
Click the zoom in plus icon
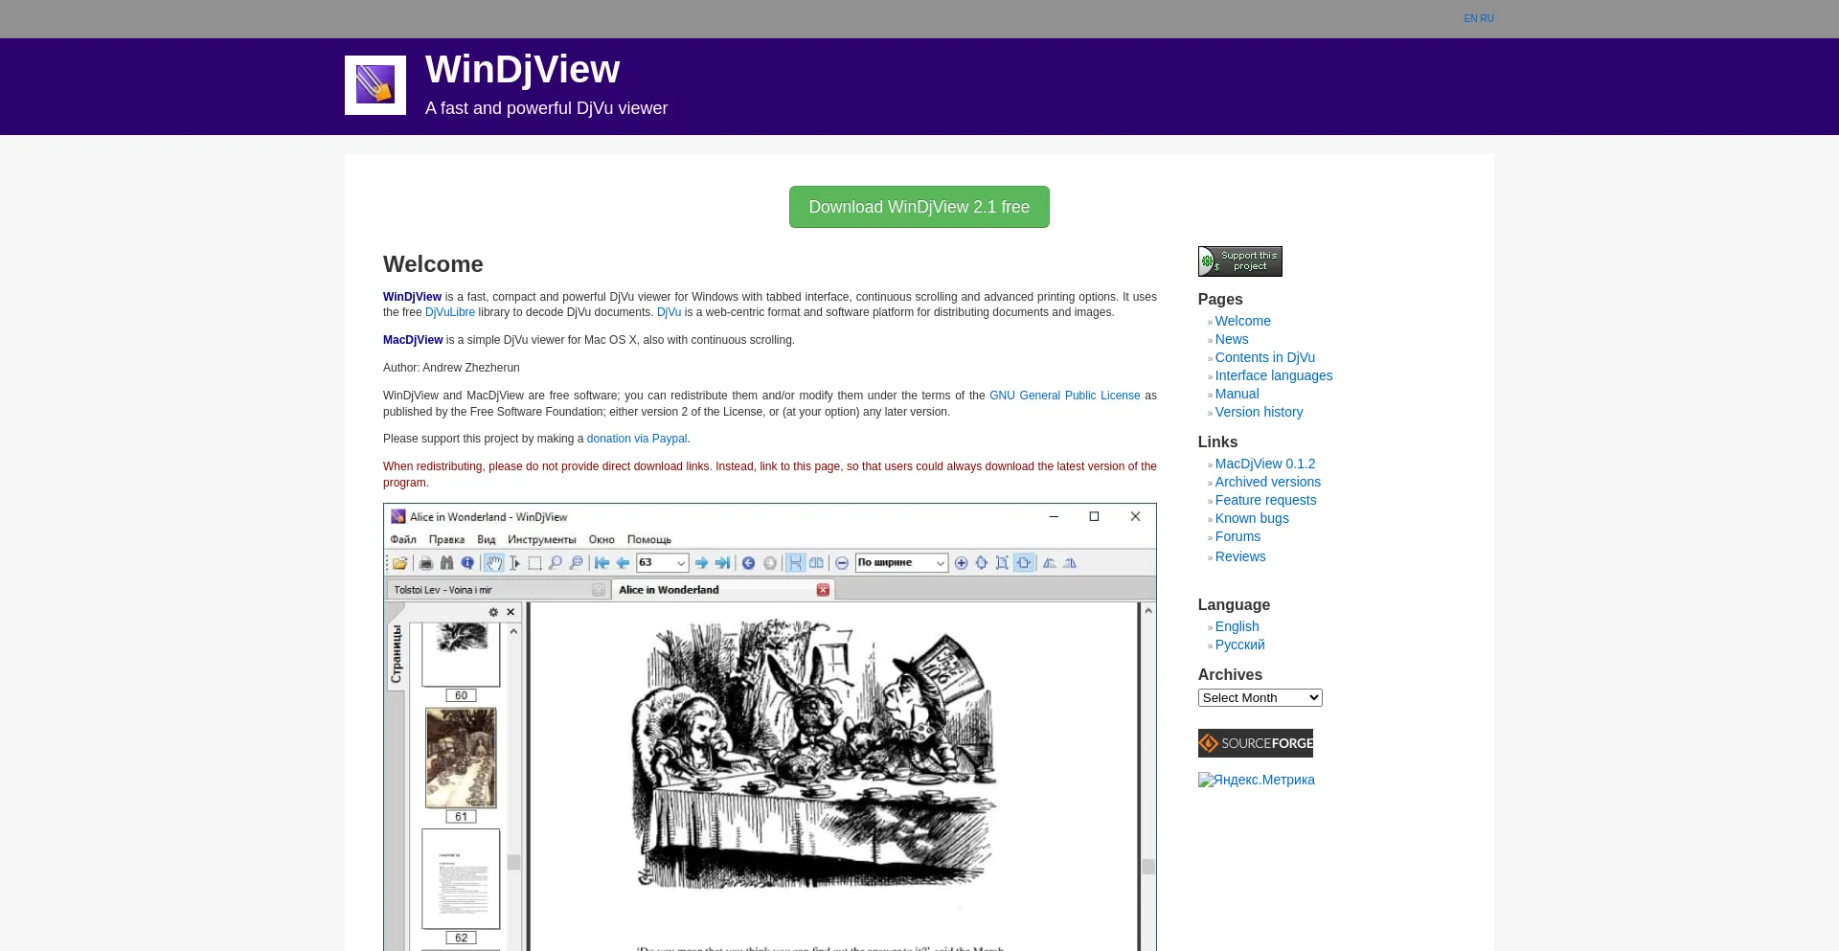(962, 563)
